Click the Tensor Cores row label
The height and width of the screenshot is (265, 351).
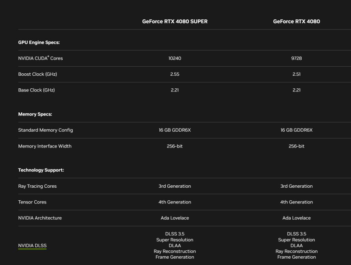point(32,202)
